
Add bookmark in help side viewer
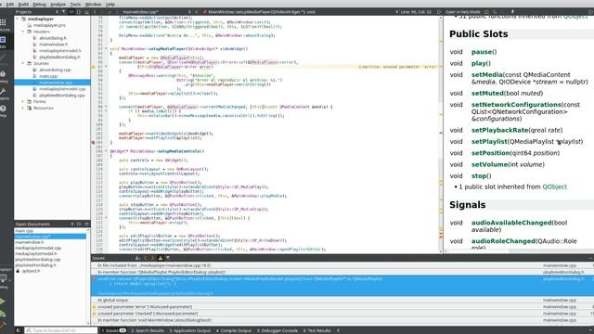(x=513, y=12)
